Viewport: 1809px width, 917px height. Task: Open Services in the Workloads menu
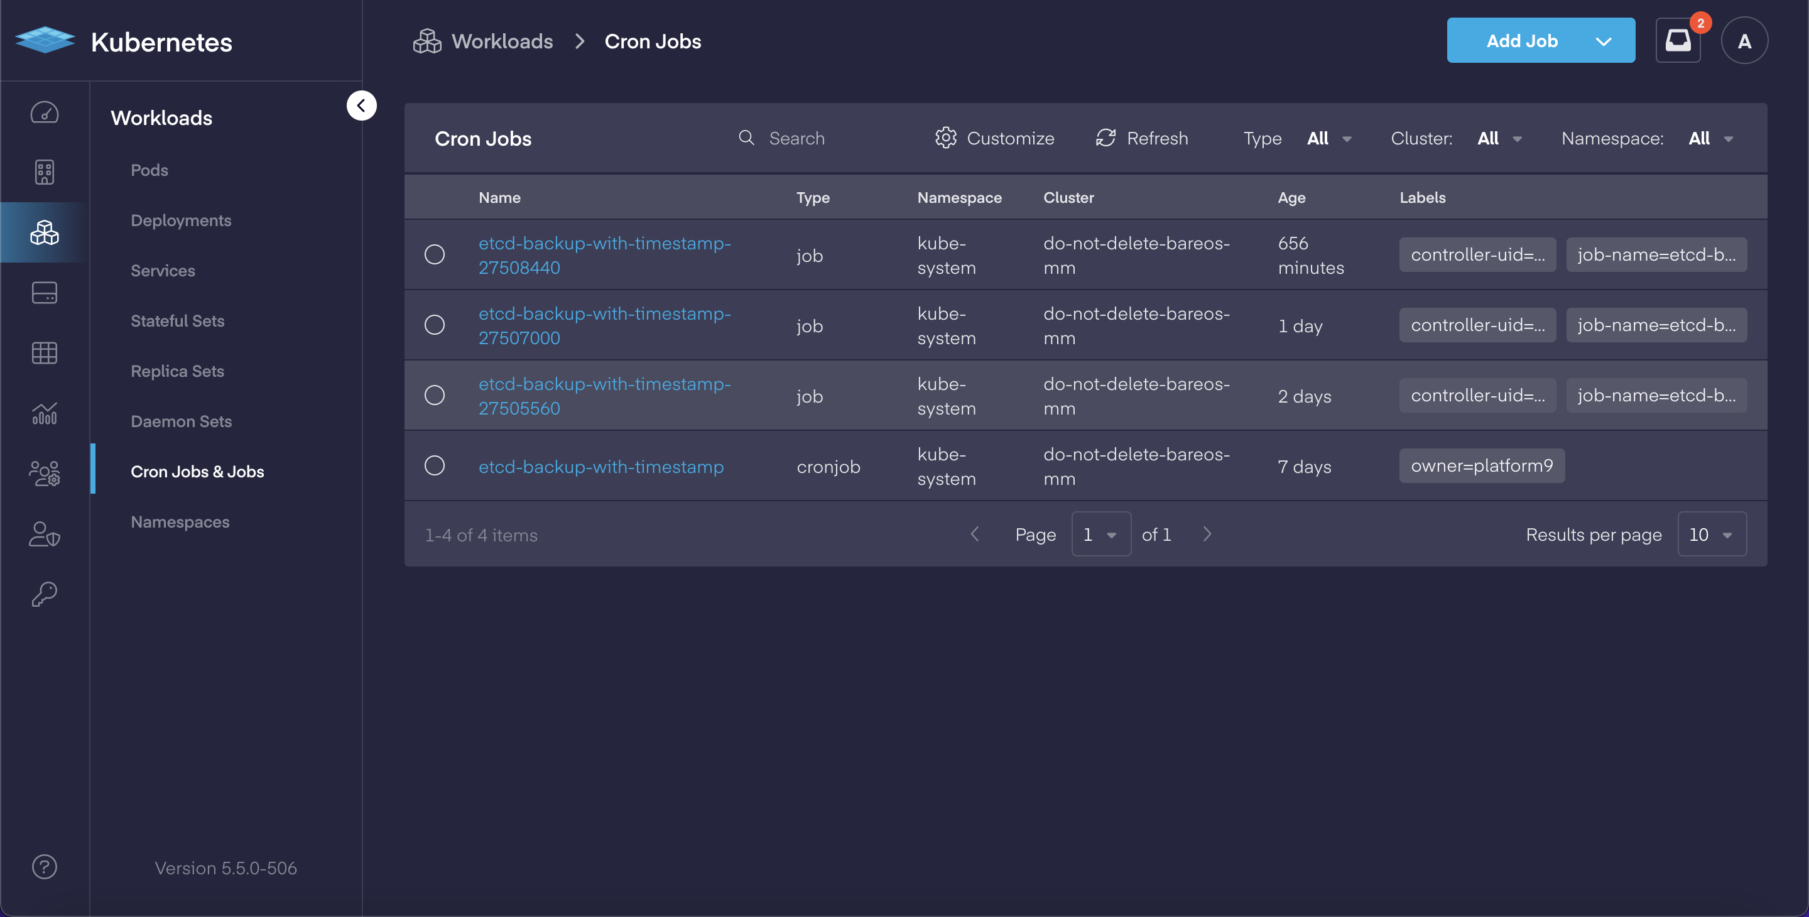(x=163, y=270)
